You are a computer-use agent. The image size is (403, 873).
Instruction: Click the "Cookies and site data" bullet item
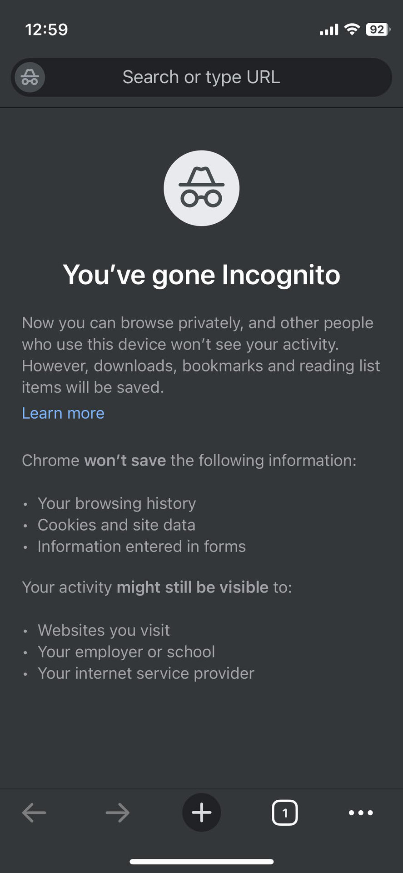116,525
